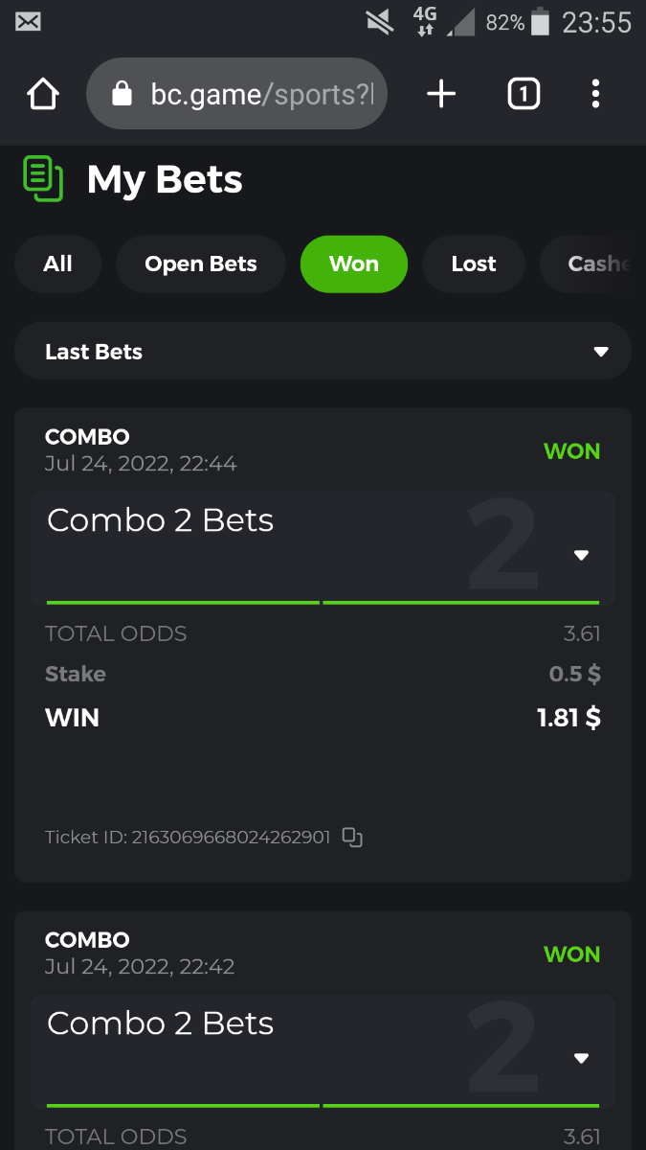Tap the second Combo 2 Bets title

161,1023
